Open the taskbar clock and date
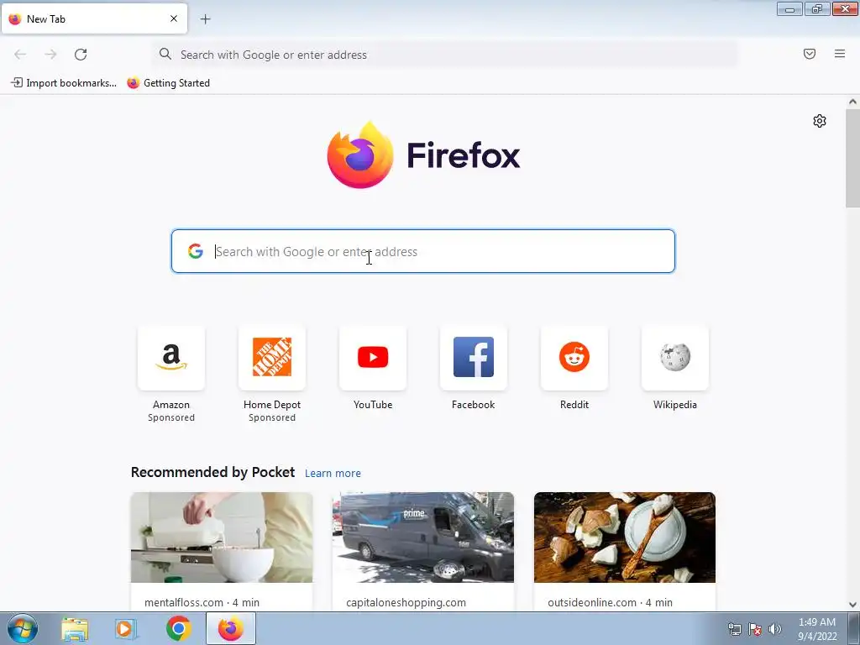The height and width of the screenshot is (645, 860). coord(817,629)
